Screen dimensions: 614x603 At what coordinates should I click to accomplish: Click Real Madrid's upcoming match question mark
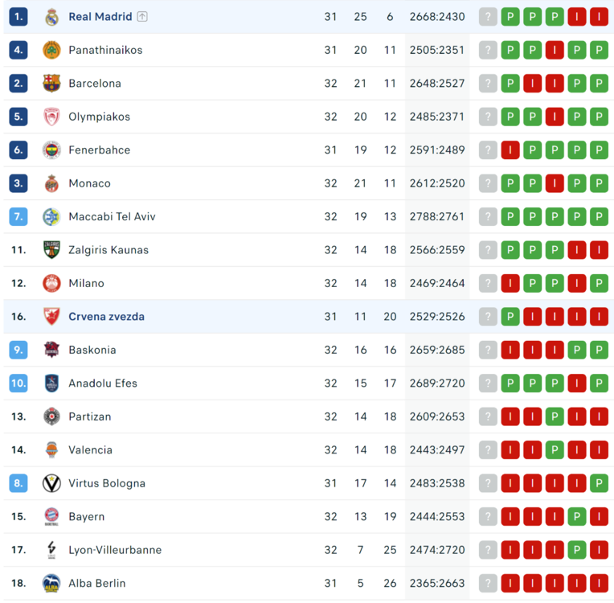[x=488, y=17]
